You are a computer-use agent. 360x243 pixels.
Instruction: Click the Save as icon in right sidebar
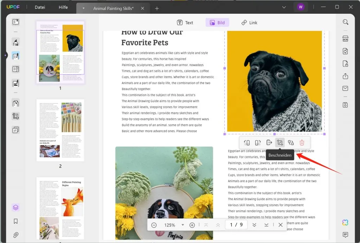click(x=345, y=105)
